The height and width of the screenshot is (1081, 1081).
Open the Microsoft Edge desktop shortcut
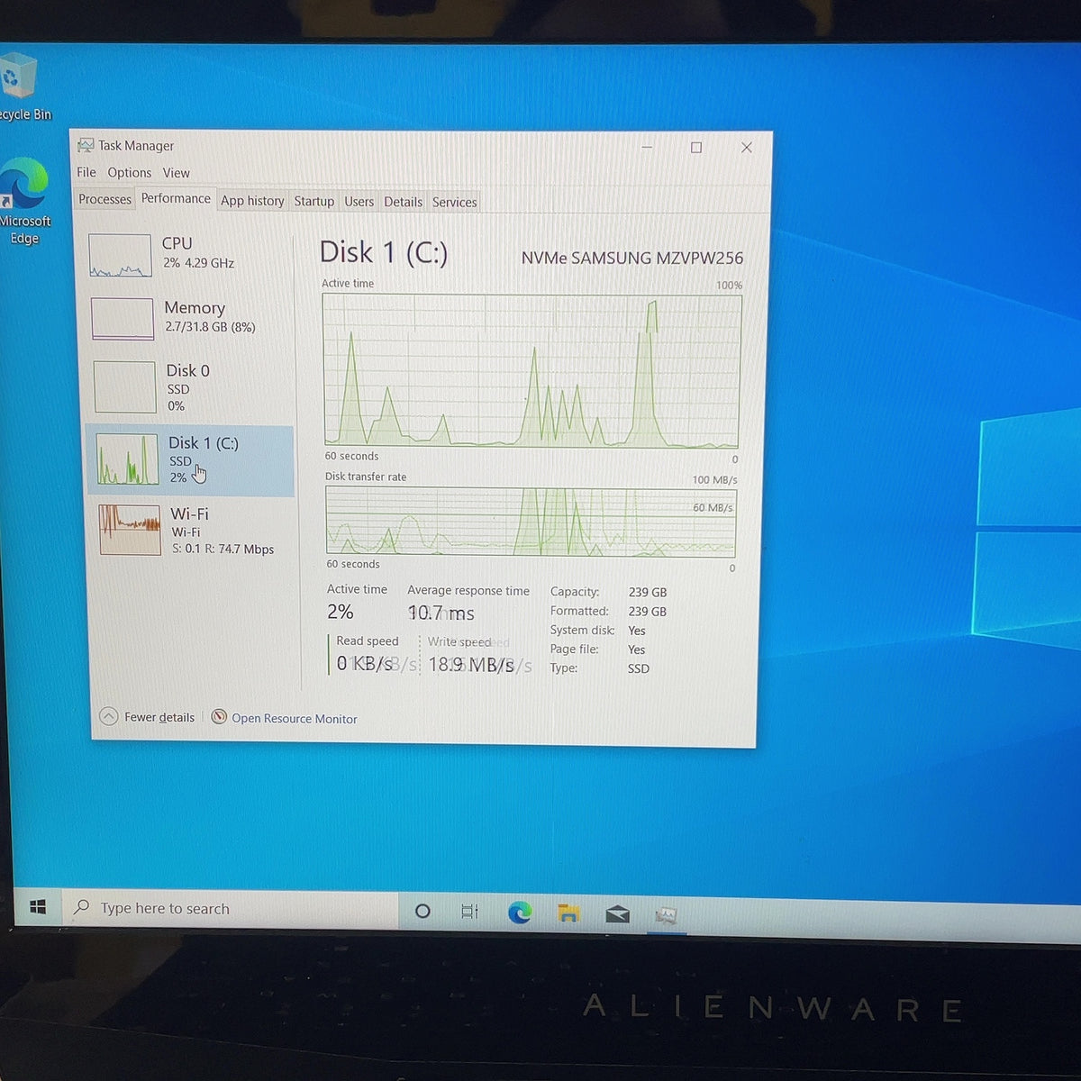coord(24,201)
